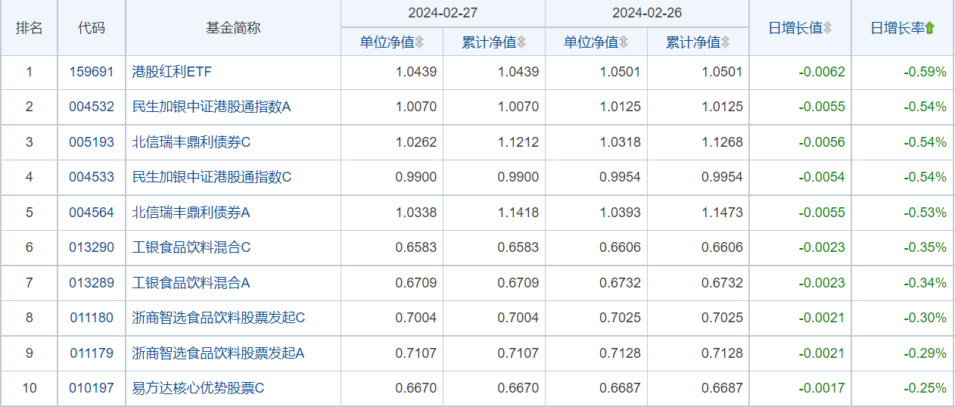Open 工银食品饮料混合C fund link
Viewport: 955px width, 407px height.
point(191,247)
